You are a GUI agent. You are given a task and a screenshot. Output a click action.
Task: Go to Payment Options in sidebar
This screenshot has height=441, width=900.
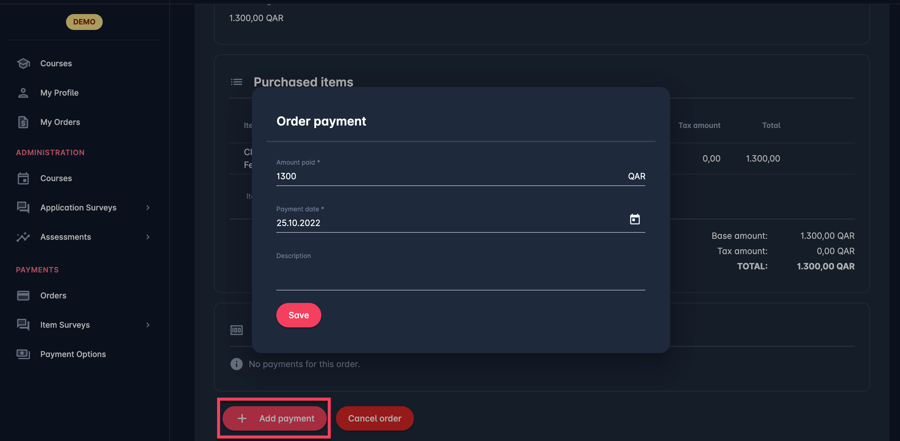pos(73,354)
